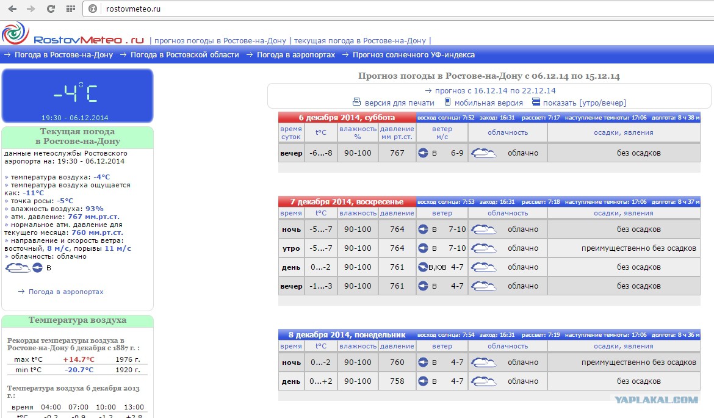Click site info icon in address bar
The width and height of the screenshot is (714, 418).
click(x=93, y=9)
